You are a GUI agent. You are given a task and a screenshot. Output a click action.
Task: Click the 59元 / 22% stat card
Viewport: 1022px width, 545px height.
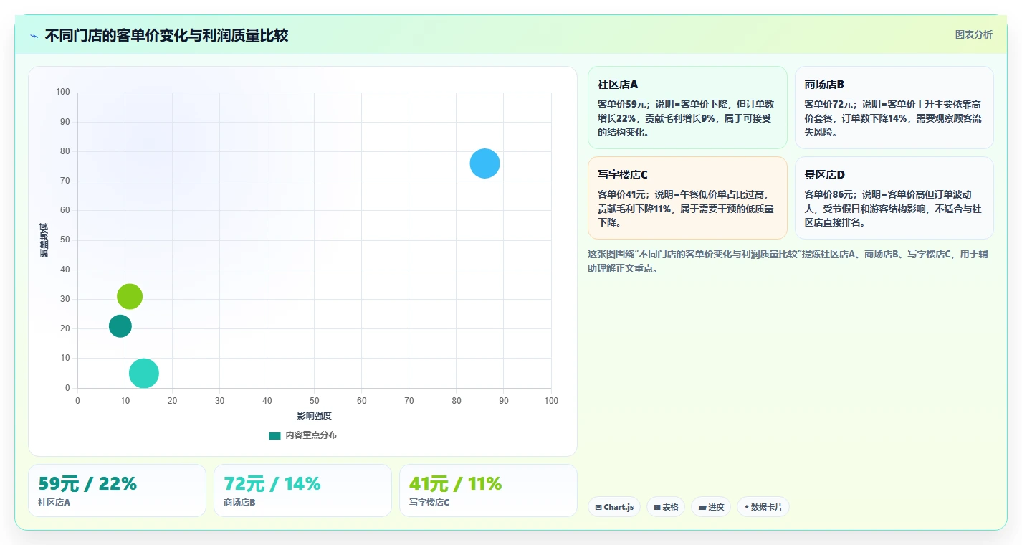click(x=117, y=490)
